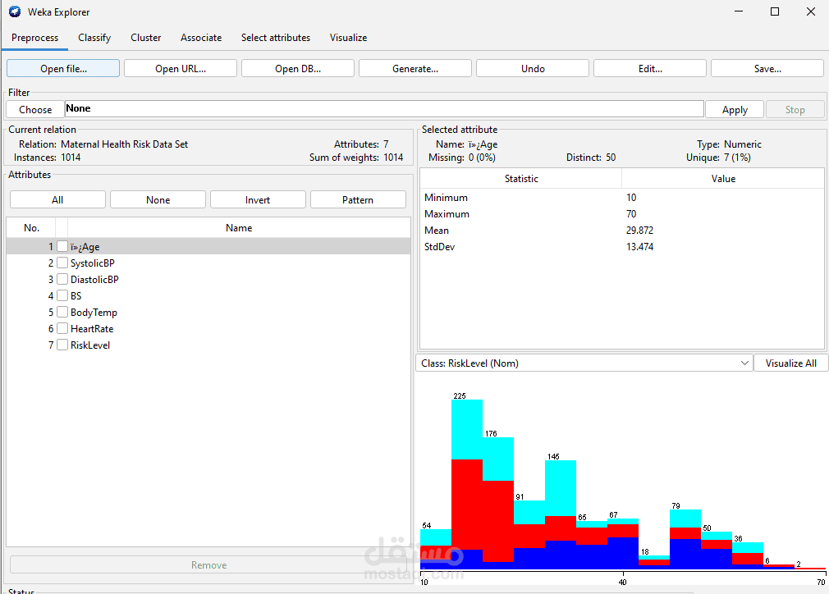The height and width of the screenshot is (594, 829).
Task: Check the BodyTemp attribute checkbox
Action: 62,312
